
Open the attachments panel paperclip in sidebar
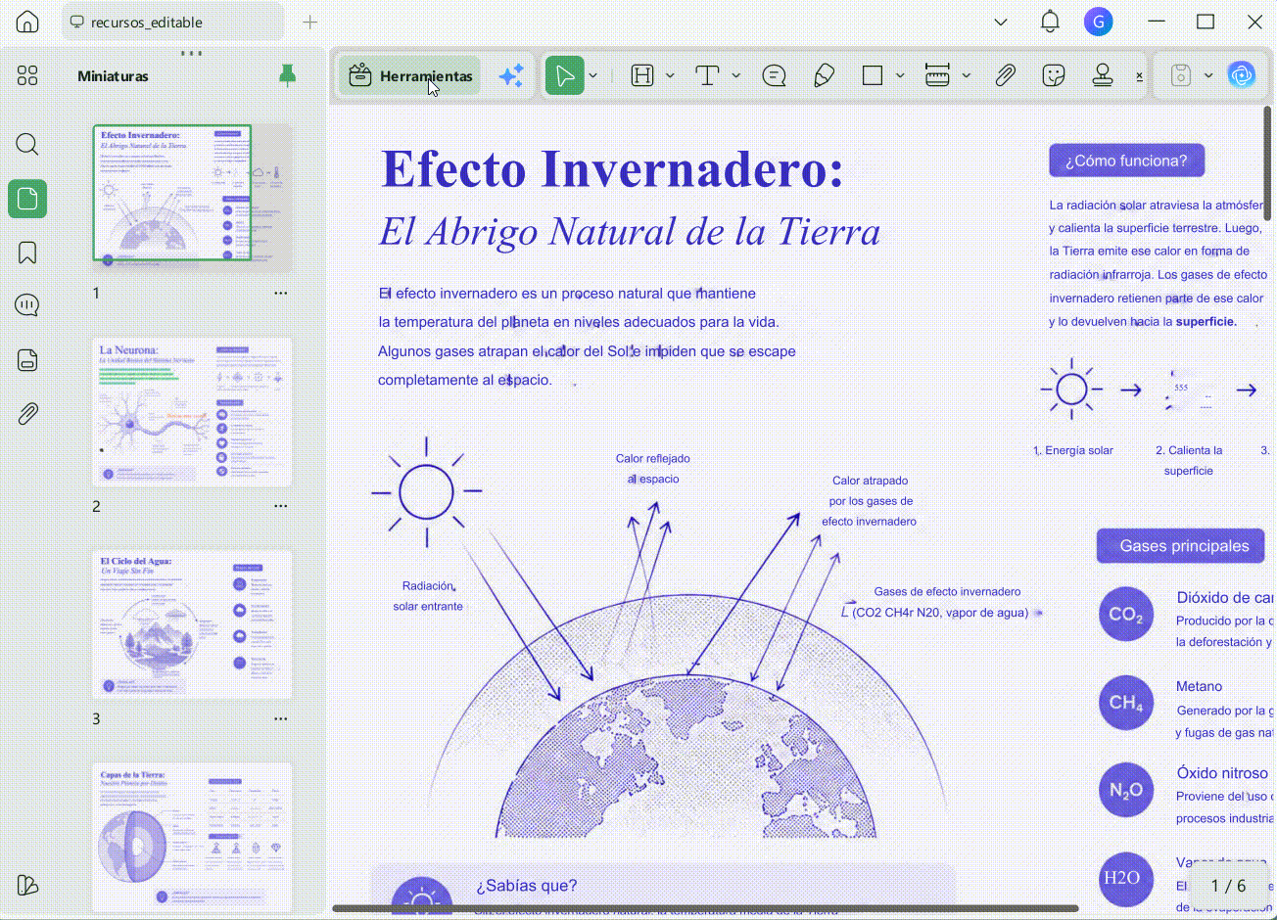coord(27,413)
